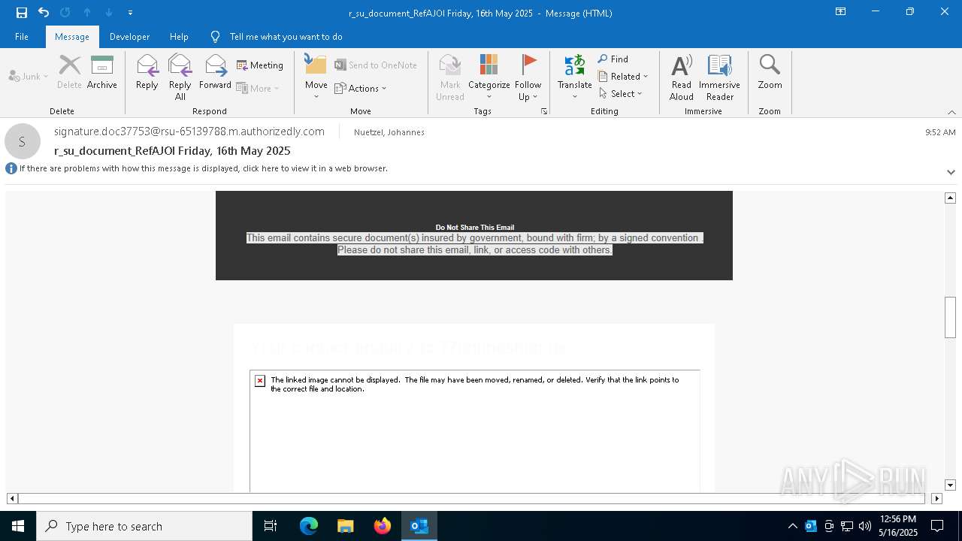Click recipient Nuetzel, Johannes
Image resolution: width=962 pixels, height=541 pixels.
tap(389, 132)
